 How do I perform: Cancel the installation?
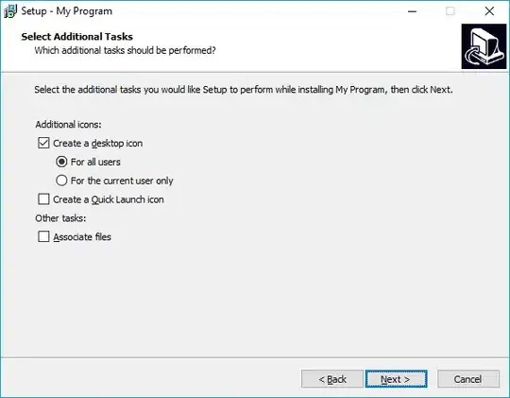point(468,379)
